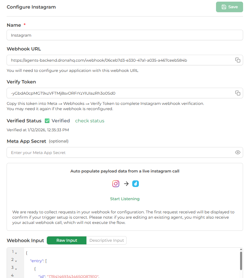Image resolution: width=249 pixels, height=278 pixels.
Task: Click the Instagram logo icon
Action: pyautogui.click(x=116, y=183)
